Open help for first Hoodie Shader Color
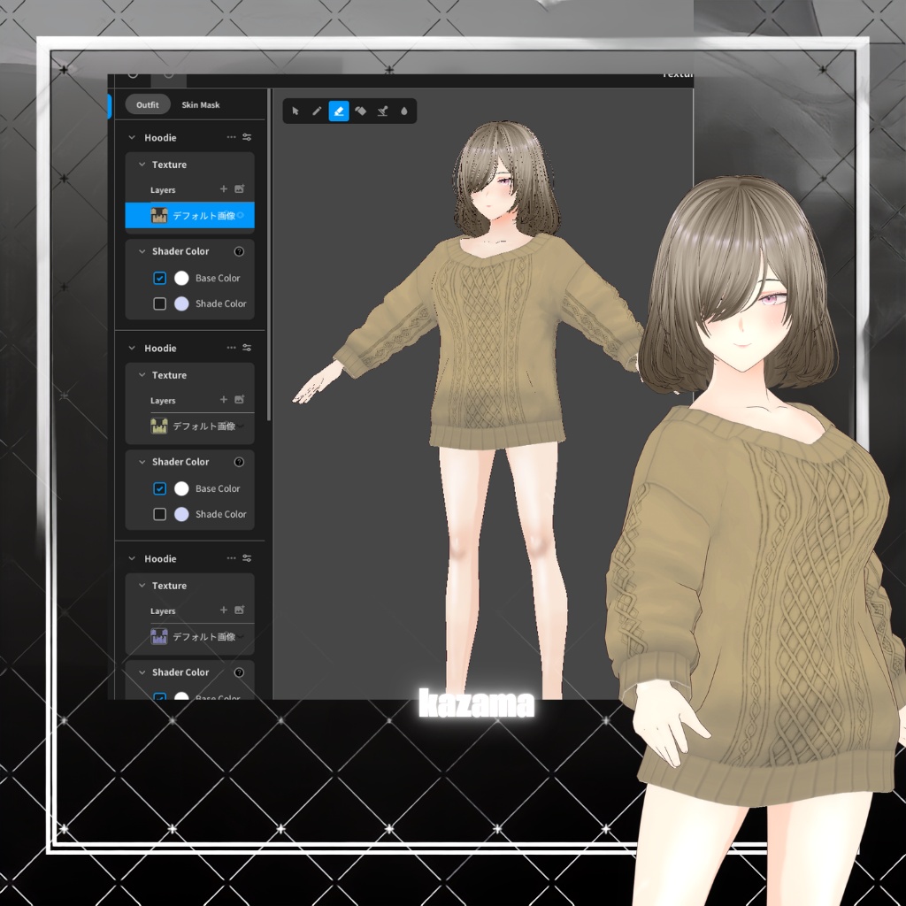The width and height of the screenshot is (906, 906). pyautogui.click(x=239, y=251)
